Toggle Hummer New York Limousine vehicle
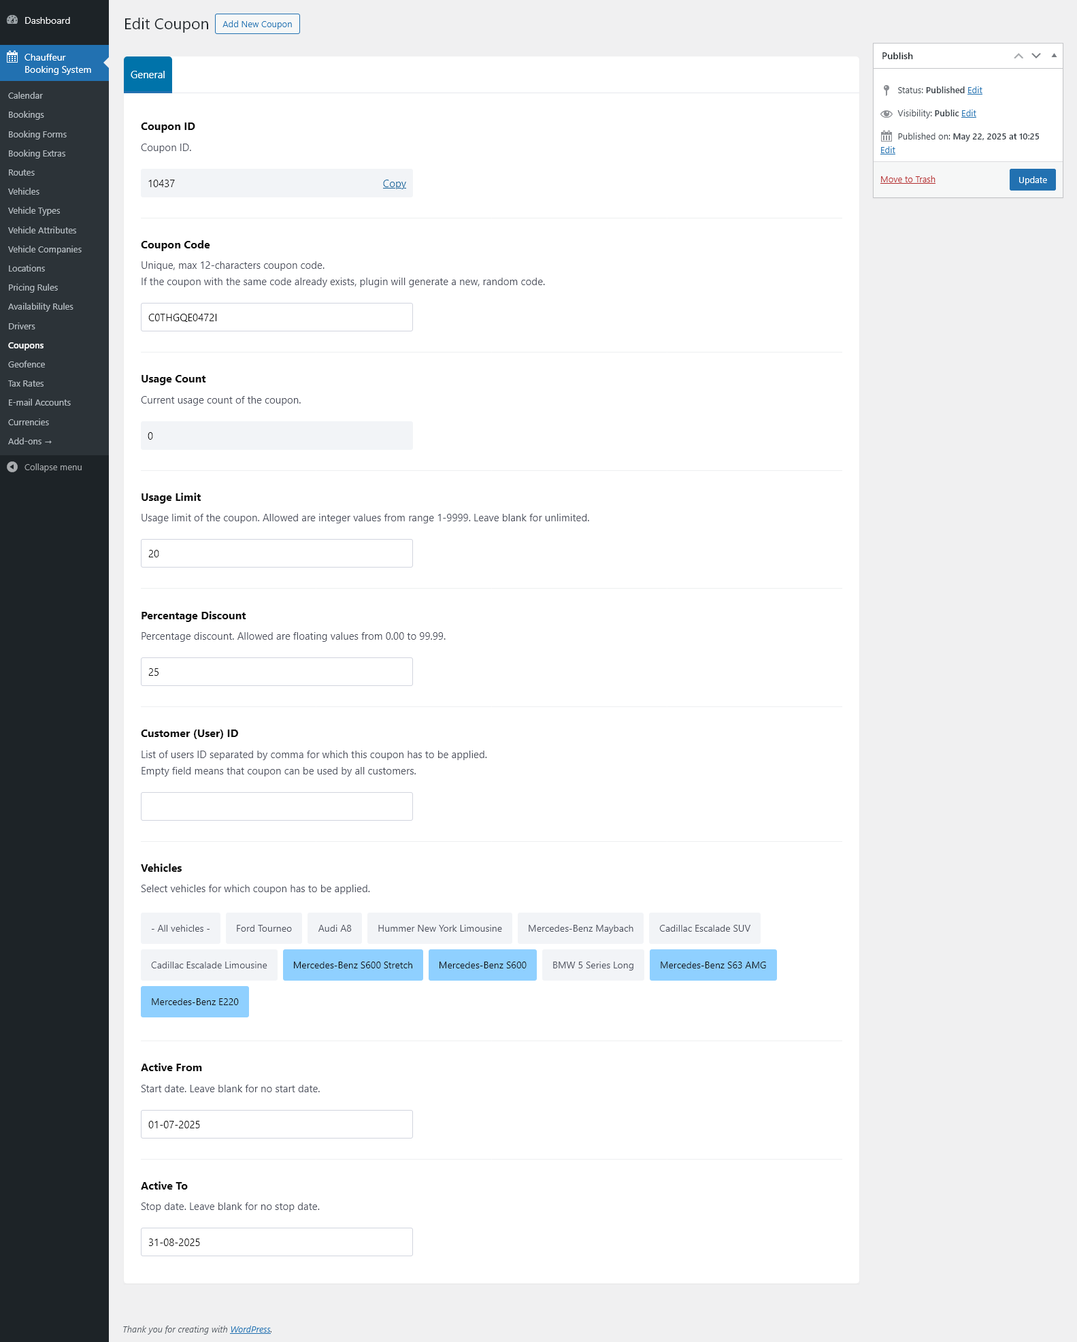This screenshot has height=1342, width=1077. pyautogui.click(x=440, y=928)
